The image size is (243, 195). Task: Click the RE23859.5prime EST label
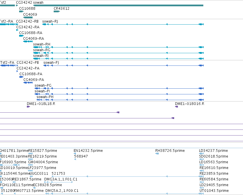pos(214,174)
